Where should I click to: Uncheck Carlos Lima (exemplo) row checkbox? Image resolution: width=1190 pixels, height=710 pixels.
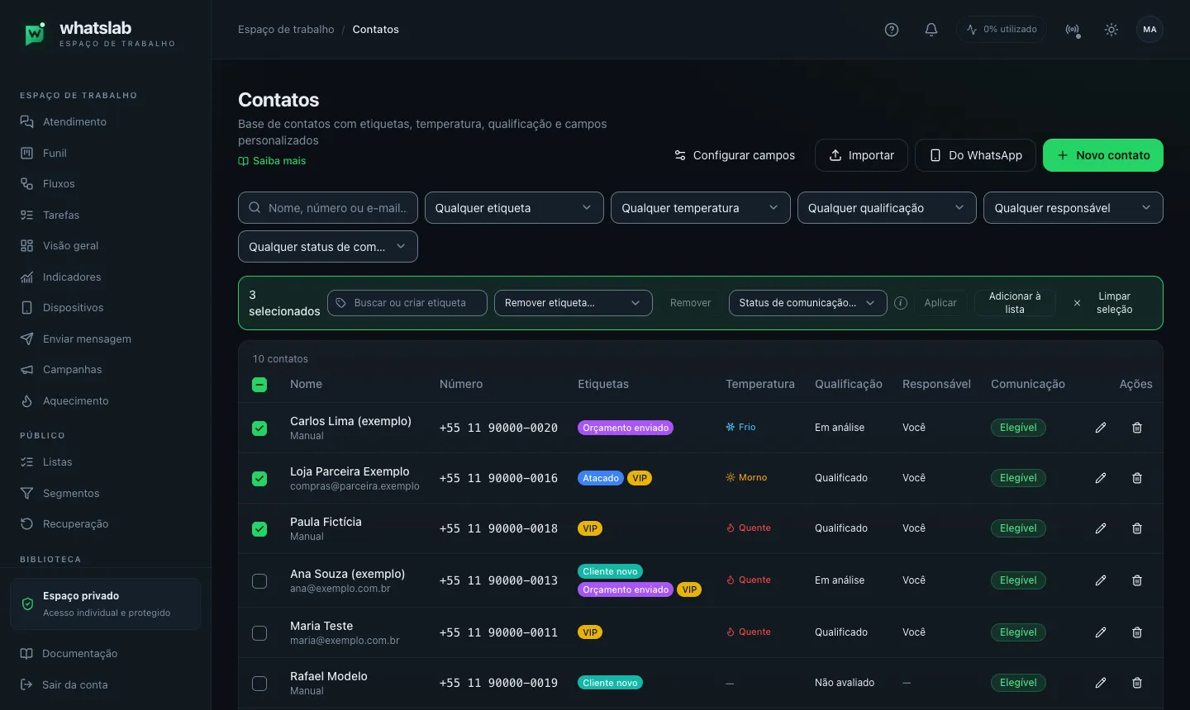(259, 428)
